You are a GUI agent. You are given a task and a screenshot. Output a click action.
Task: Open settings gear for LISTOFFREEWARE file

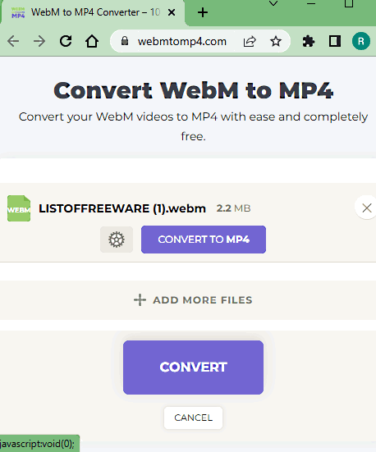[117, 240]
